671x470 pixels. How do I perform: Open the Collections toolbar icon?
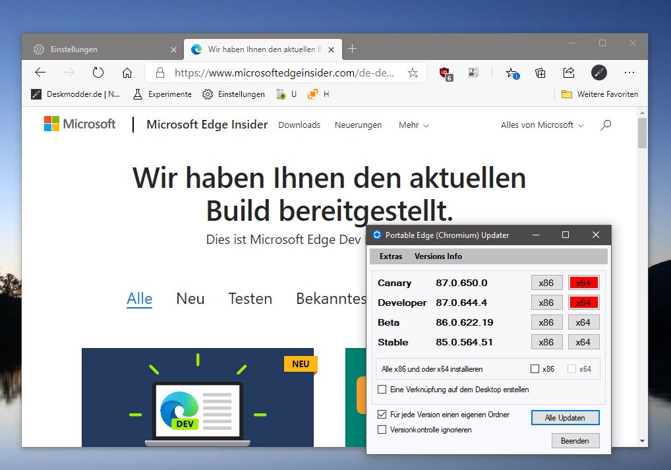coord(540,73)
